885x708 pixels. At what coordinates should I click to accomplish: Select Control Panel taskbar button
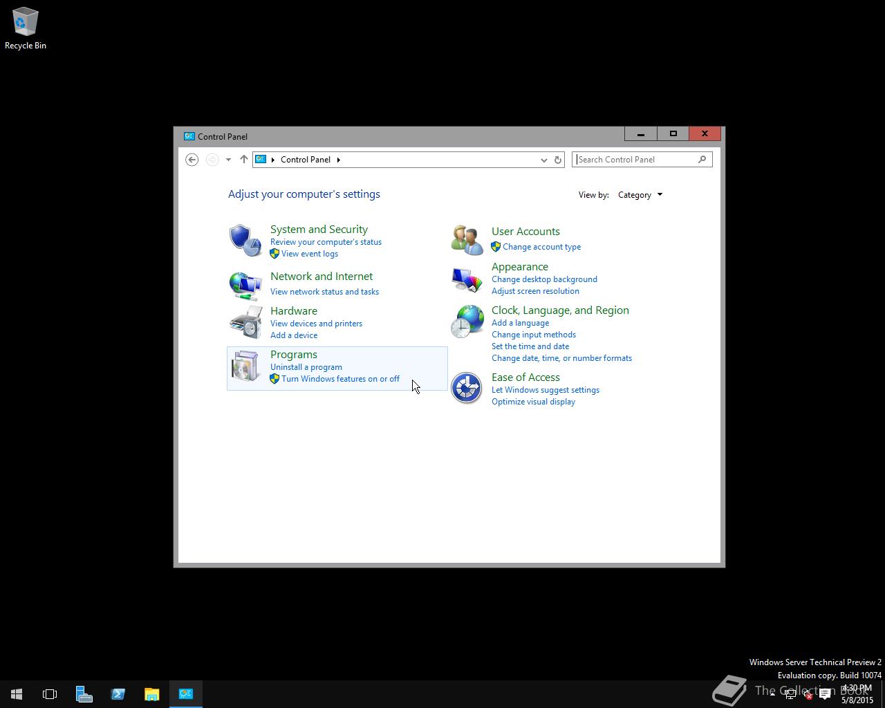click(186, 694)
